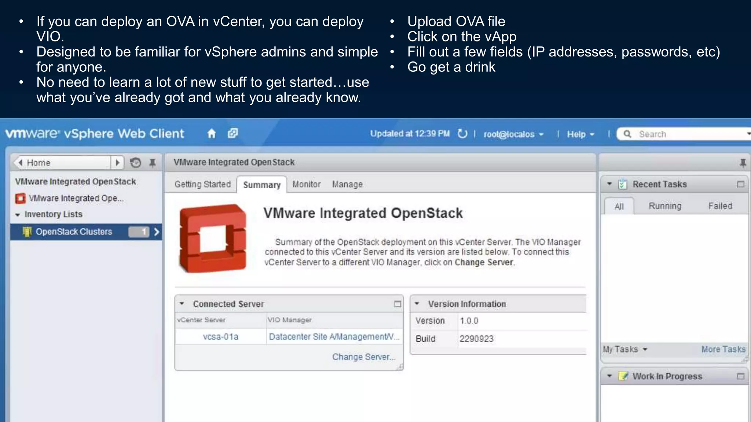Screen dimensions: 751x422
Task: Click the vmware vSphere Web Client logo
Action: point(95,134)
